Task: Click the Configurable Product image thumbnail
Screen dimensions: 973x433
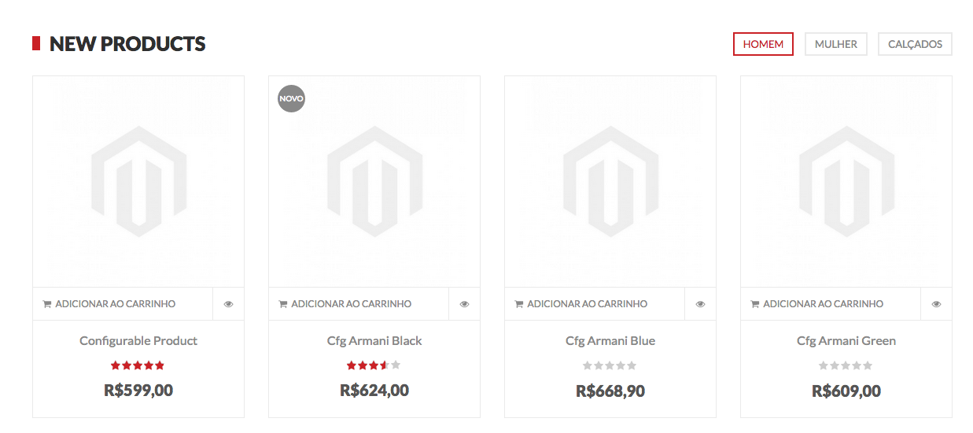Action: coord(138,182)
